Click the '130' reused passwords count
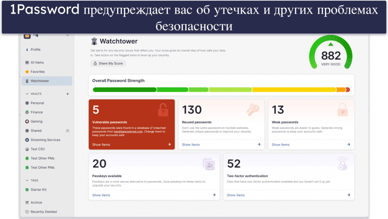This screenshot has width=388, height=219. point(192,109)
